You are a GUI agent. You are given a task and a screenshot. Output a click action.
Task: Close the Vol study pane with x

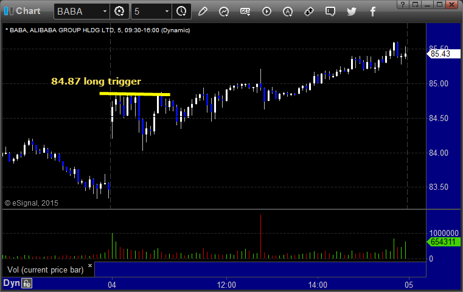pyautogui.click(x=90, y=265)
